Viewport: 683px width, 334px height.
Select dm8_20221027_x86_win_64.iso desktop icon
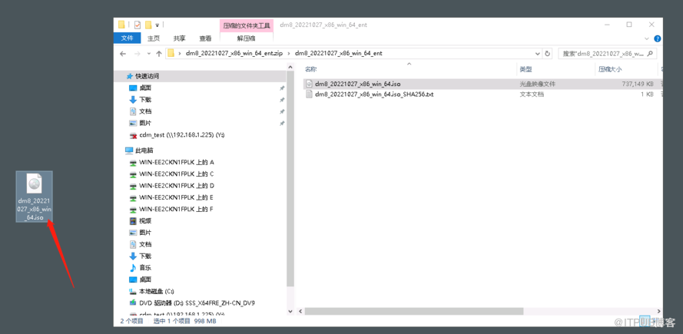click(x=35, y=197)
